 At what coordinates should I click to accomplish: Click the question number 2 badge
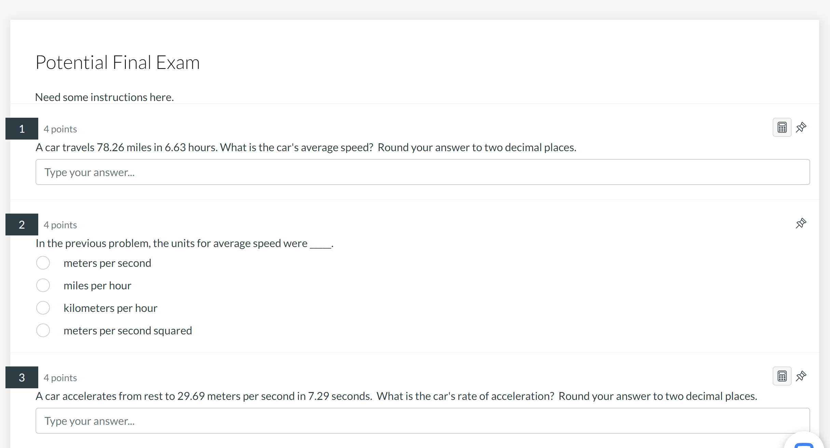pyautogui.click(x=22, y=225)
